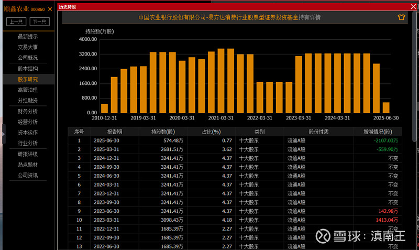Open 分红融资 menu item
The height and width of the screenshot is (250, 419).
point(28,101)
